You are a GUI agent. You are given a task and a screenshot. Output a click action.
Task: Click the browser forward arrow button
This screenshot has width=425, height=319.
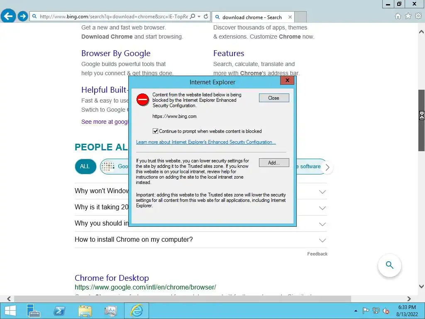click(x=23, y=16)
